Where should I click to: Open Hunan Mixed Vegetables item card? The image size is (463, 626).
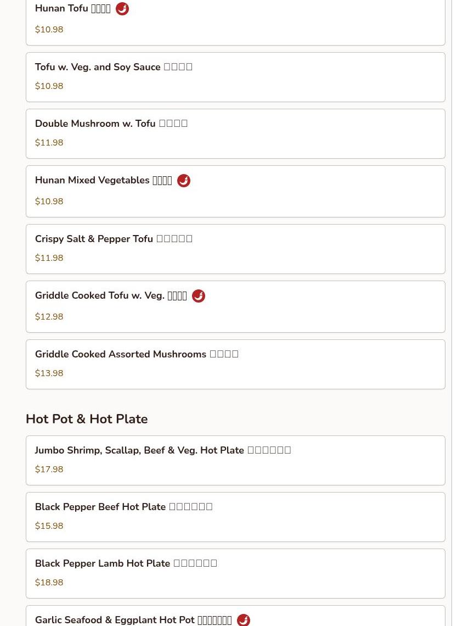(x=235, y=191)
